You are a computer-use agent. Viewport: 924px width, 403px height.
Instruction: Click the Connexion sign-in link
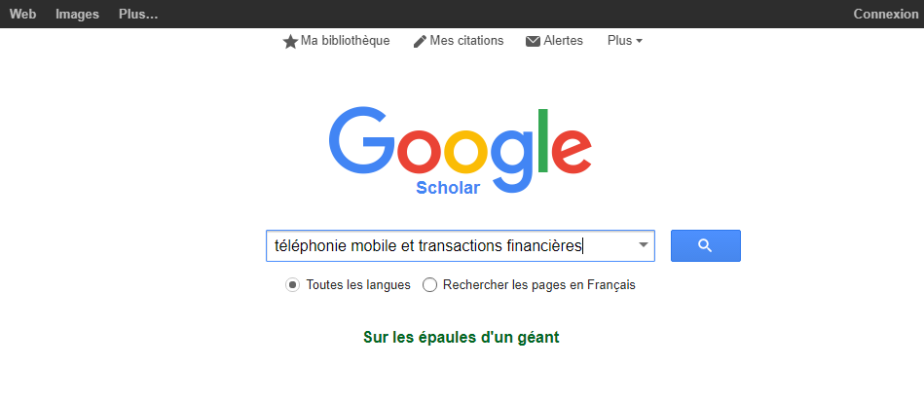885,14
